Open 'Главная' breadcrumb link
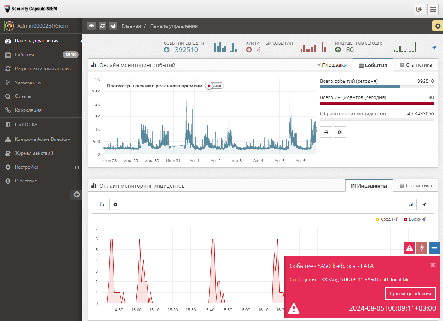The height and width of the screenshot is (321, 443). click(131, 26)
